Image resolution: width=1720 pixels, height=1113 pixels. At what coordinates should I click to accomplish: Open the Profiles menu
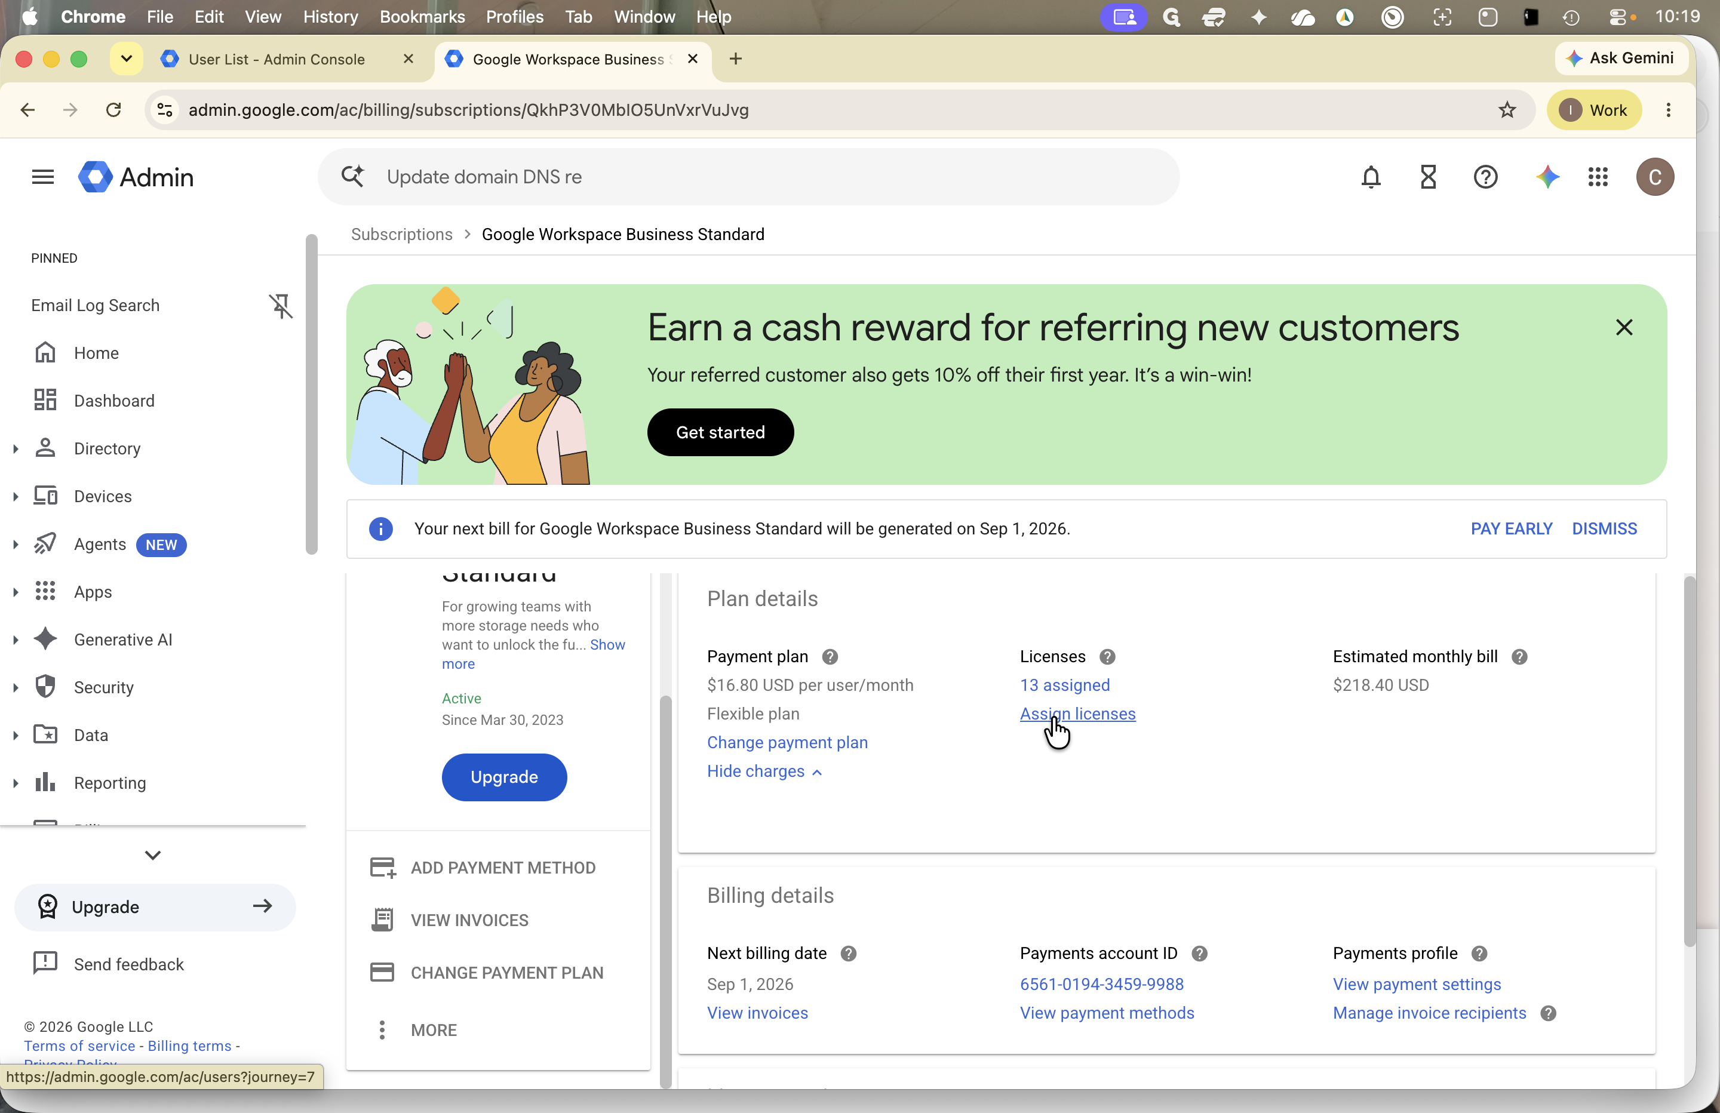(515, 17)
